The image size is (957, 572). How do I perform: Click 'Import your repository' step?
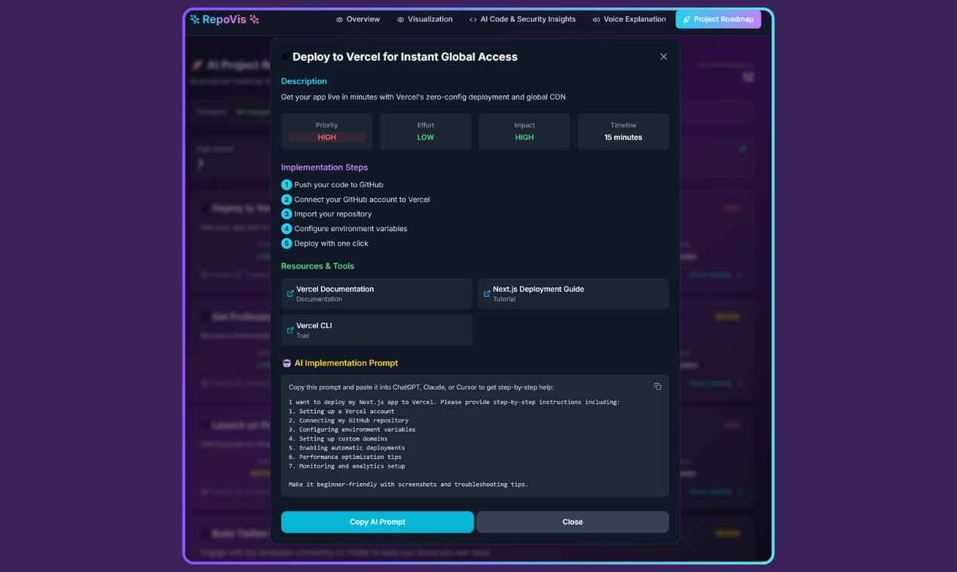click(x=333, y=214)
